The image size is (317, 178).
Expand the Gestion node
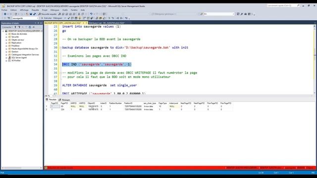coord(6,51)
